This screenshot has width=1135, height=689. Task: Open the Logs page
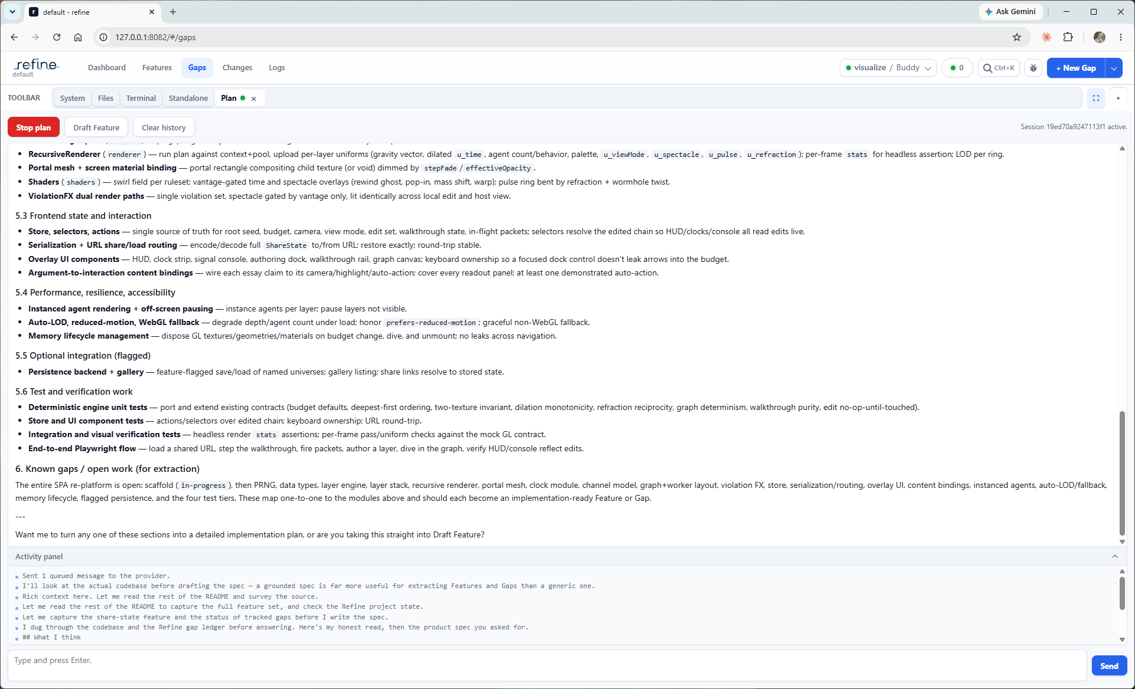tap(277, 68)
